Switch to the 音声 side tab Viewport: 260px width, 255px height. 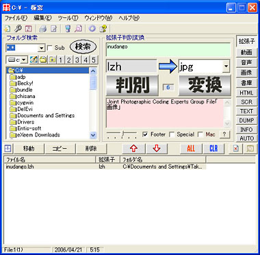(x=246, y=62)
